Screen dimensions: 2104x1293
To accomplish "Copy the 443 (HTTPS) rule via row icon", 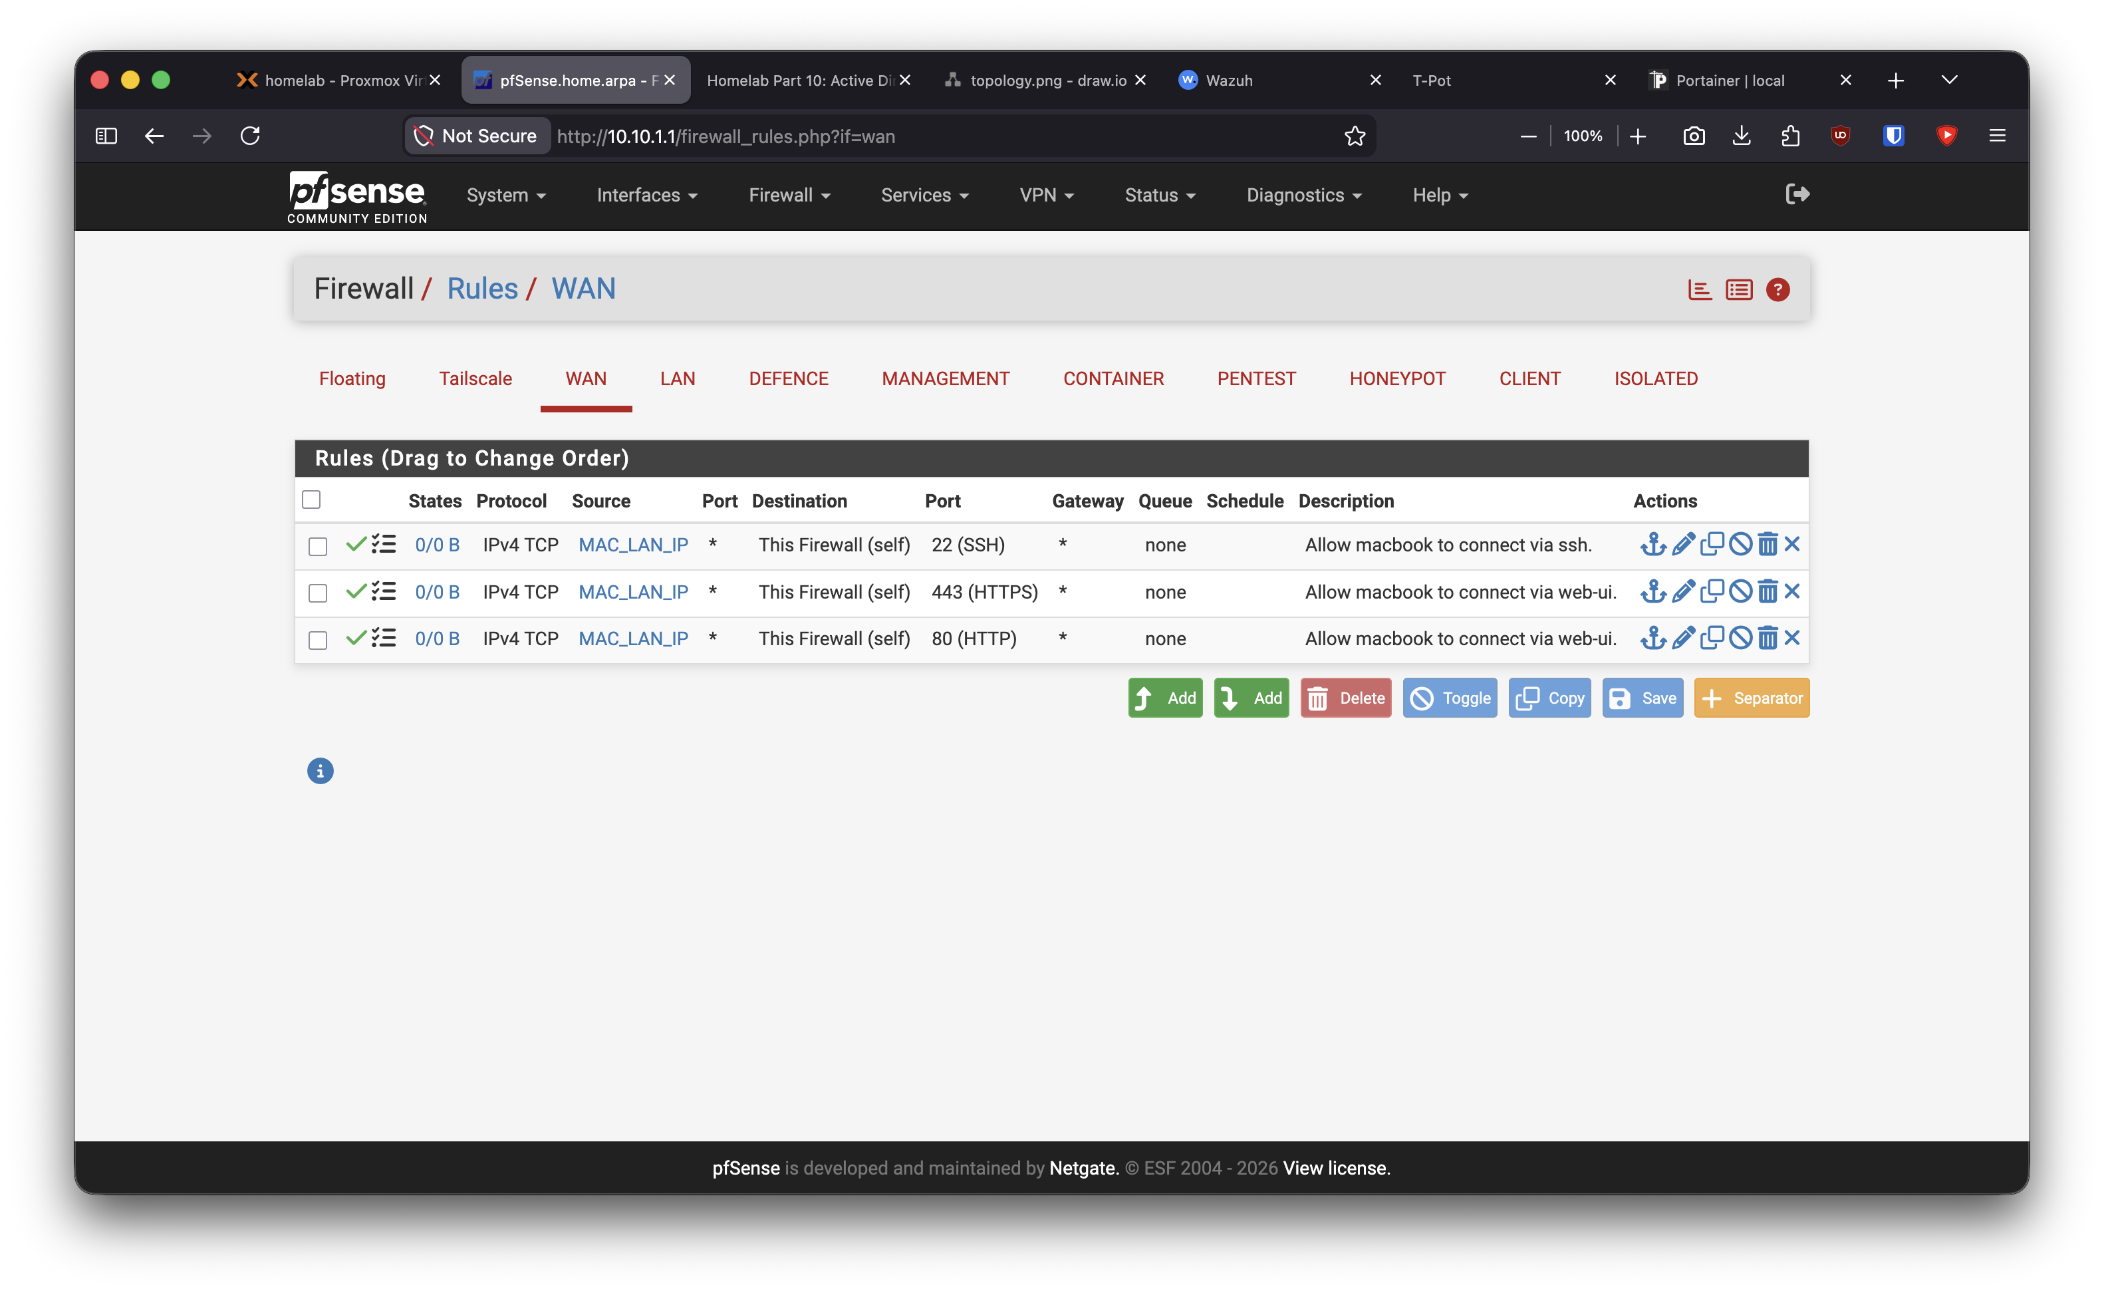I will pos(1712,592).
